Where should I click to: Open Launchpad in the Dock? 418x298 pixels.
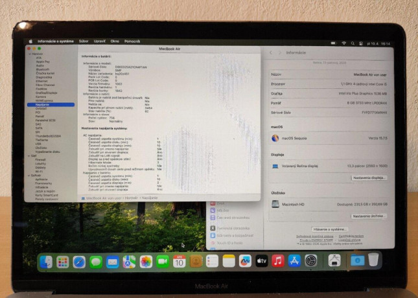(x=63, y=262)
